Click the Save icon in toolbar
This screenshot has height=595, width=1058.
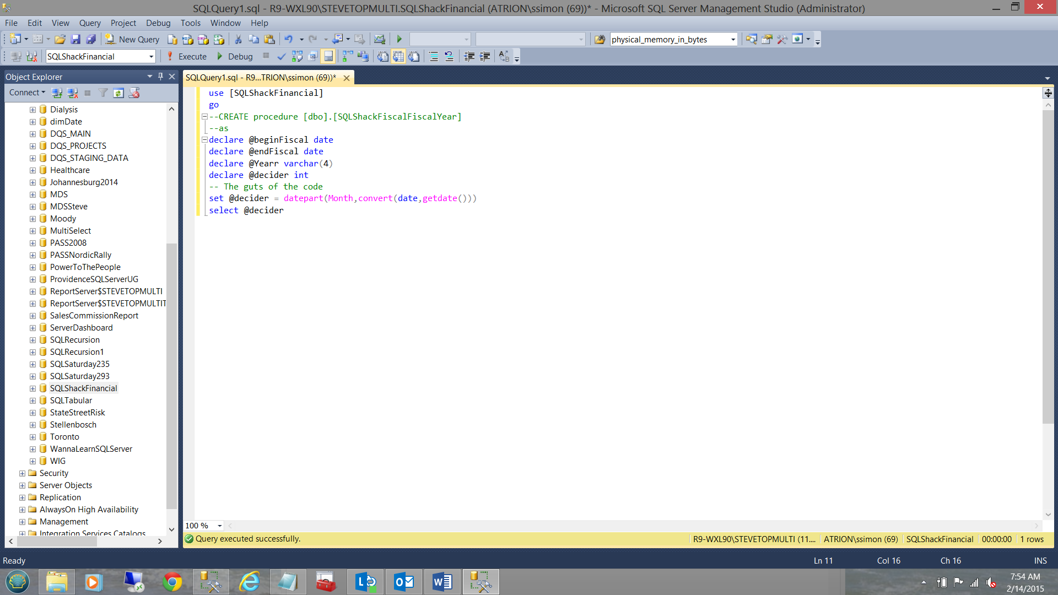pos(75,39)
